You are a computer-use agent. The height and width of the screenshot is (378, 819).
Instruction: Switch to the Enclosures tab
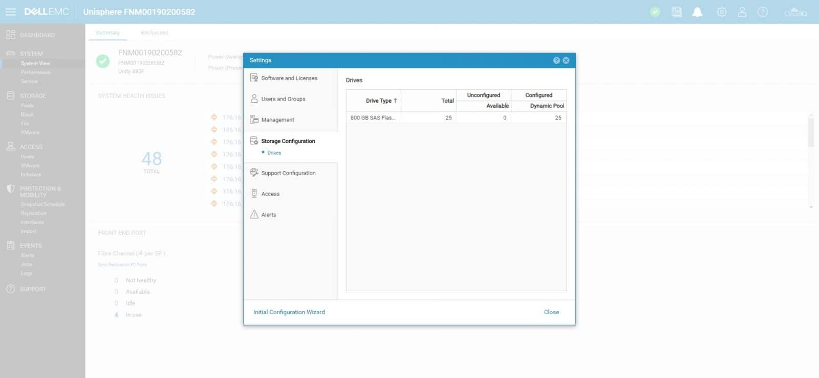coord(155,33)
